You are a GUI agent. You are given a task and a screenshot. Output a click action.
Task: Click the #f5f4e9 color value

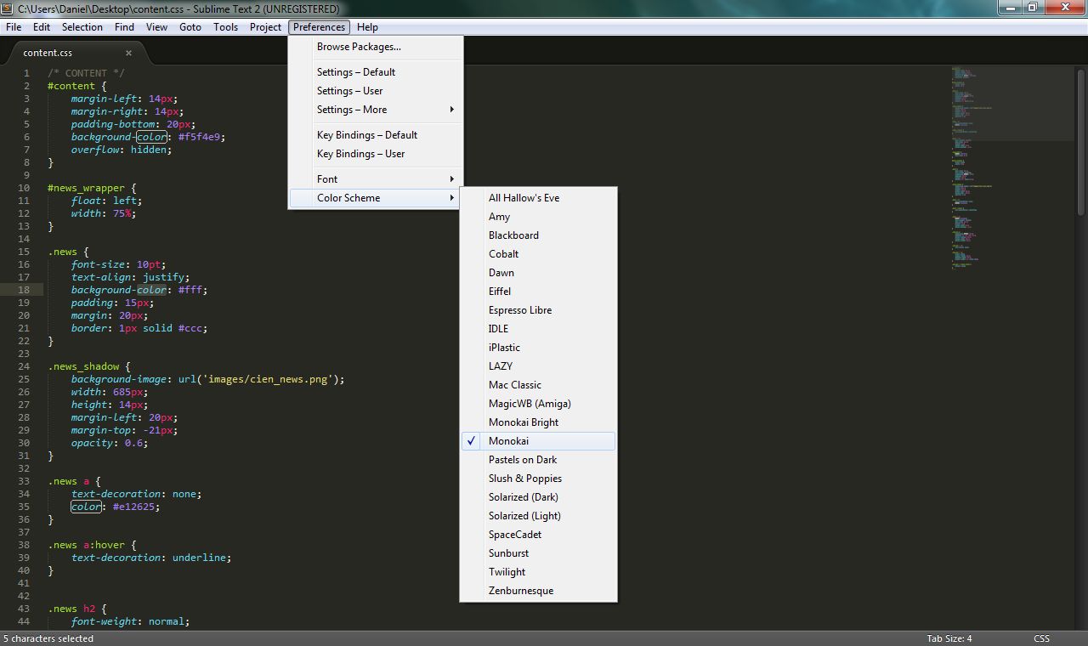pos(199,137)
